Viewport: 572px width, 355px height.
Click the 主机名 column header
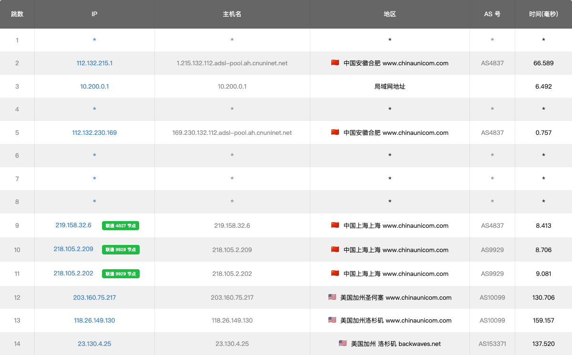coord(232,14)
